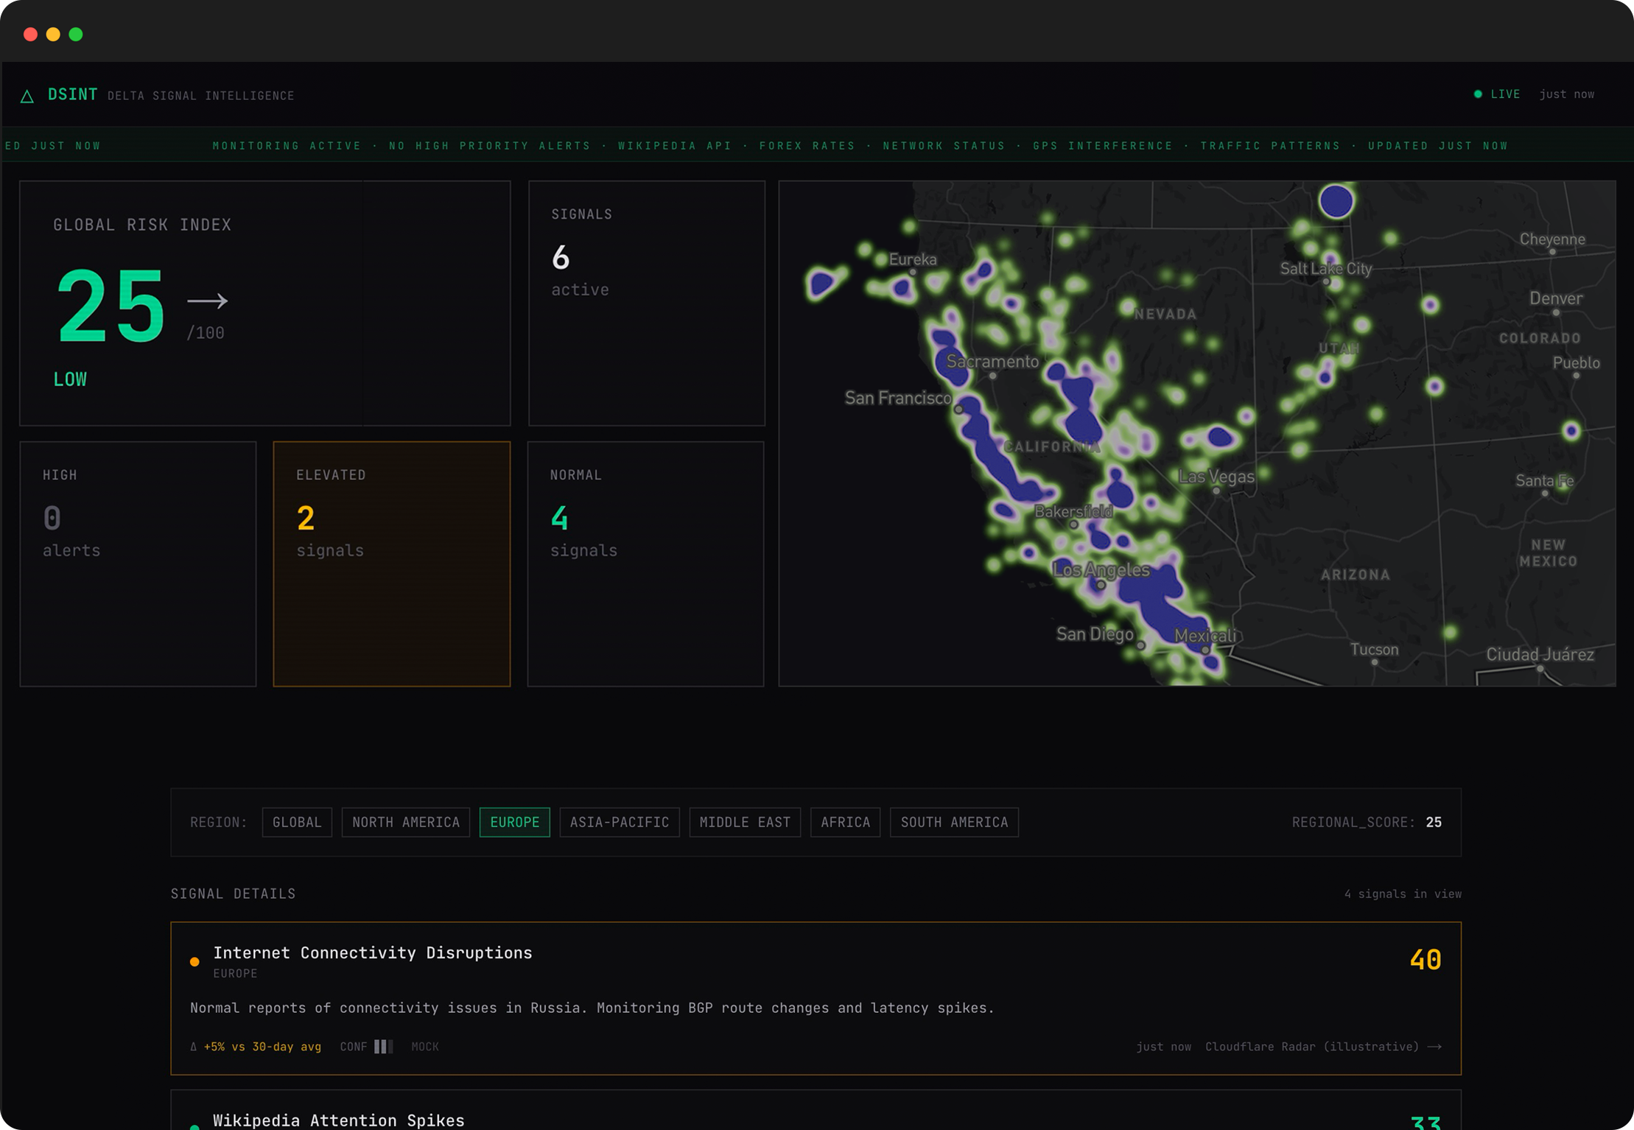Screen dimensions: 1634x1130
Task: Choose the SOUTH AMERICA region button
Action: 954,822
